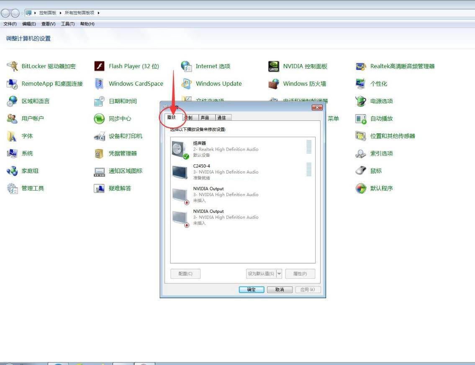Open Realtek高清晰音频管理器 icon
This screenshot has width=475, height=365.
pos(361,66)
